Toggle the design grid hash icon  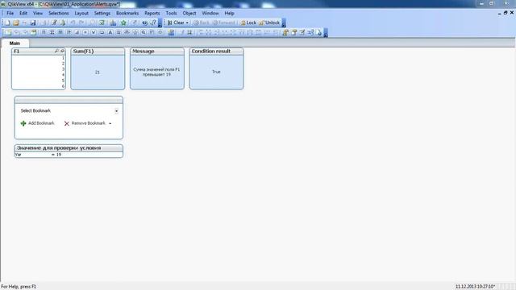tap(189, 32)
